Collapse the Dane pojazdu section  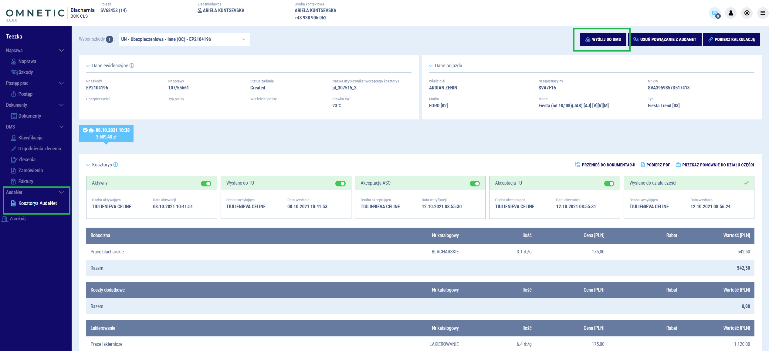(431, 66)
